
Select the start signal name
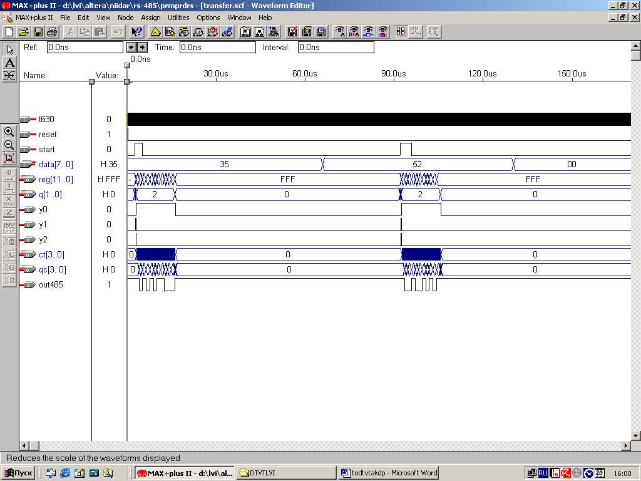[x=46, y=149]
